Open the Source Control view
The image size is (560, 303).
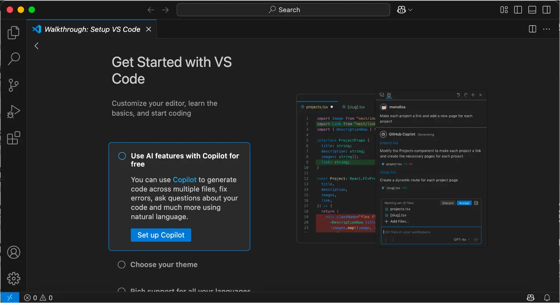pyautogui.click(x=14, y=85)
